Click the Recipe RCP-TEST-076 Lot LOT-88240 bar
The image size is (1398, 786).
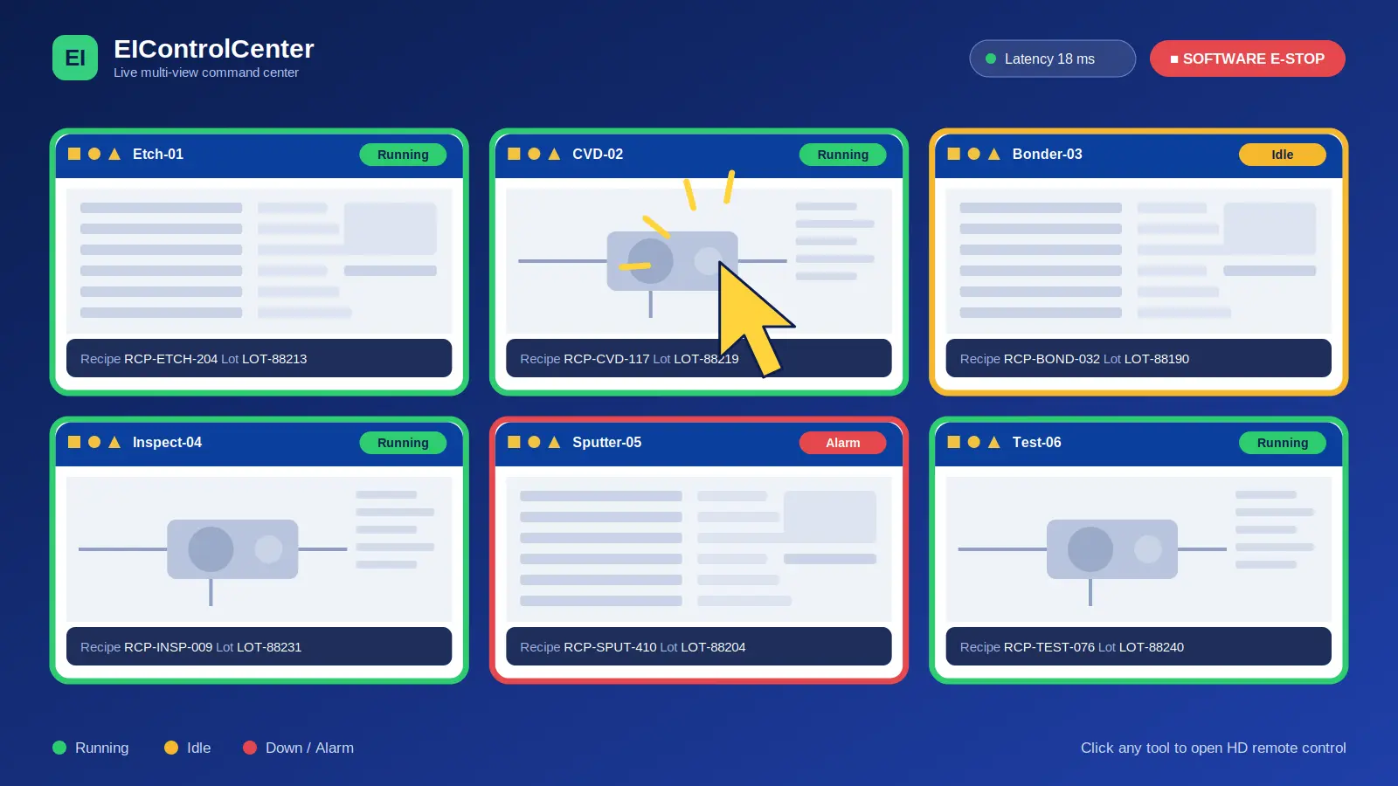(x=1138, y=646)
